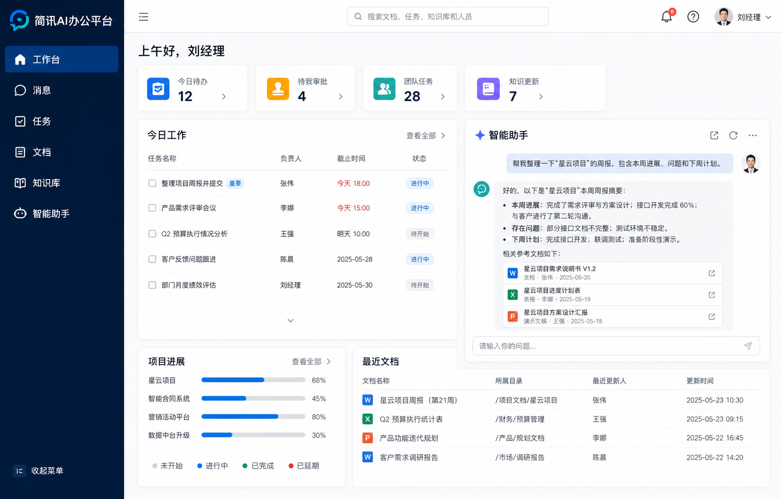Check the 产品需求评审会议 task
Image resolution: width=781 pixels, height=499 pixels.
(152, 208)
